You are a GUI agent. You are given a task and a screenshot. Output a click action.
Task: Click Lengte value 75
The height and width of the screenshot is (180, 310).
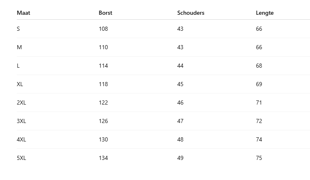pos(259,158)
